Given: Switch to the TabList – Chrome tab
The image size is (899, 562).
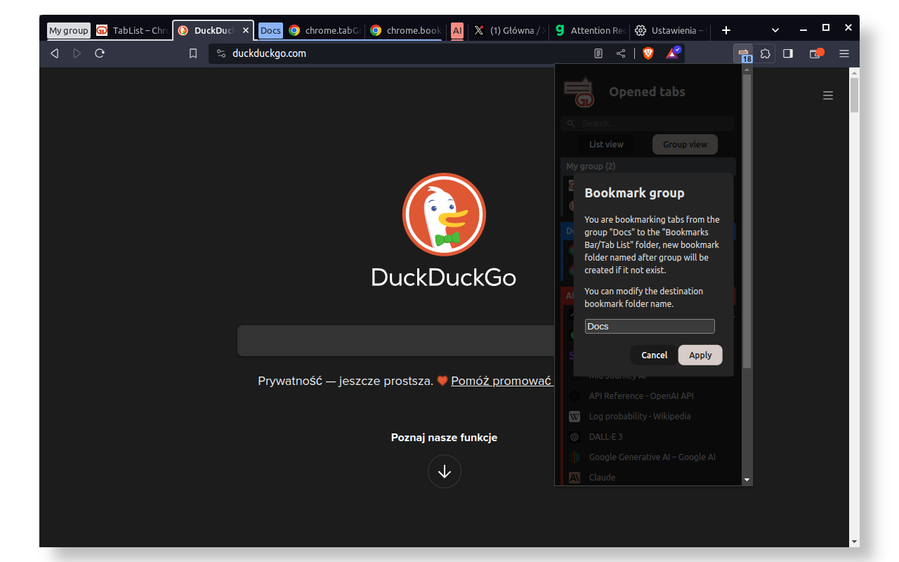Looking at the screenshot, I should click(x=132, y=30).
